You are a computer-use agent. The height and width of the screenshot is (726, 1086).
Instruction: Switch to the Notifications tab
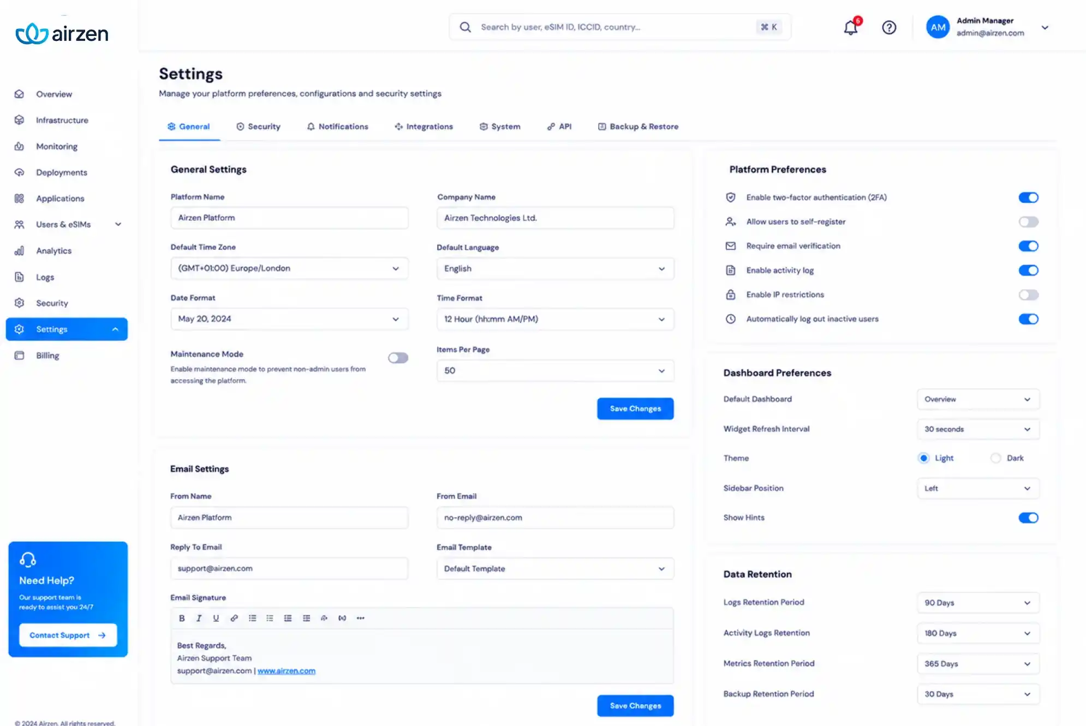(337, 127)
